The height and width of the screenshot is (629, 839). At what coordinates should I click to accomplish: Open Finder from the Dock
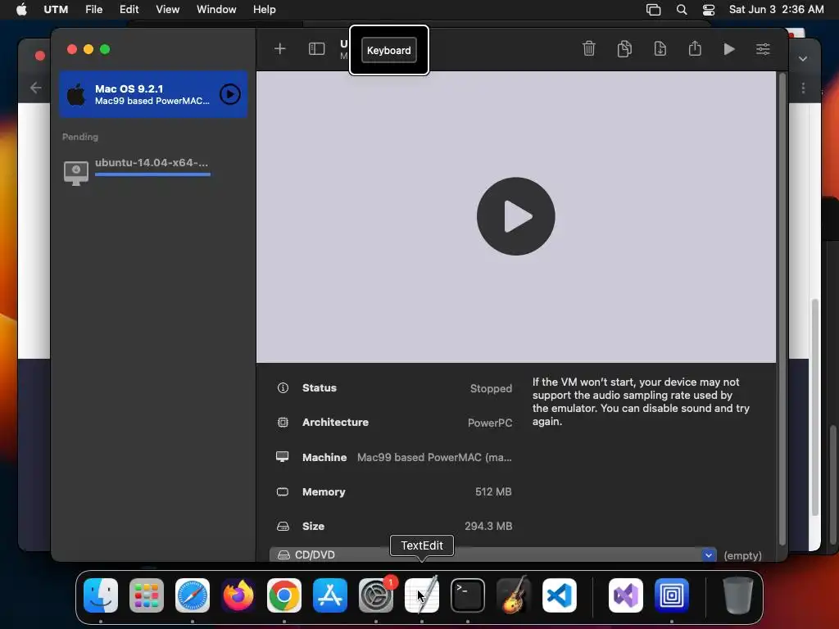[x=101, y=595]
